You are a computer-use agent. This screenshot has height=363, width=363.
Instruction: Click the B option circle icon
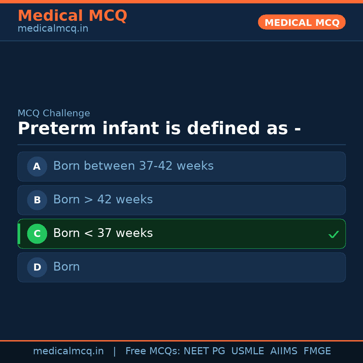[x=37, y=200]
